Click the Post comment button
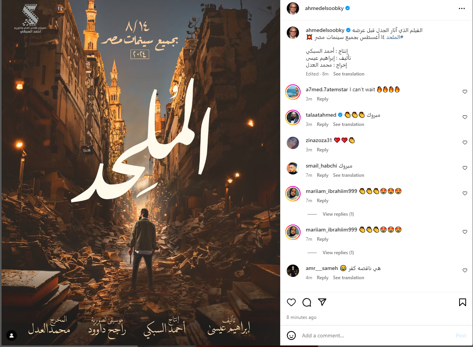This screenshot has height=347, width=473. tap(461, 335)
